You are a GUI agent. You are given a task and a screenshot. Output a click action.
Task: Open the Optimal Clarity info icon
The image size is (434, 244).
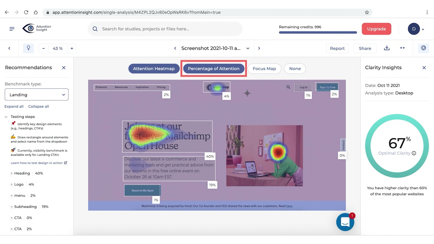point(414,153)
